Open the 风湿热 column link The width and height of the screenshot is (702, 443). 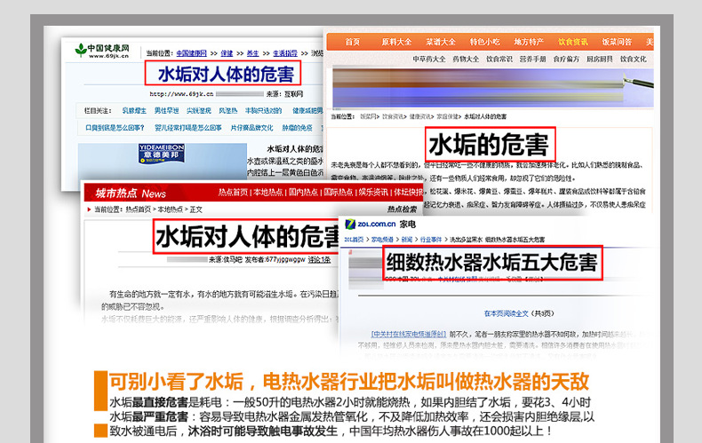(227, 110)
